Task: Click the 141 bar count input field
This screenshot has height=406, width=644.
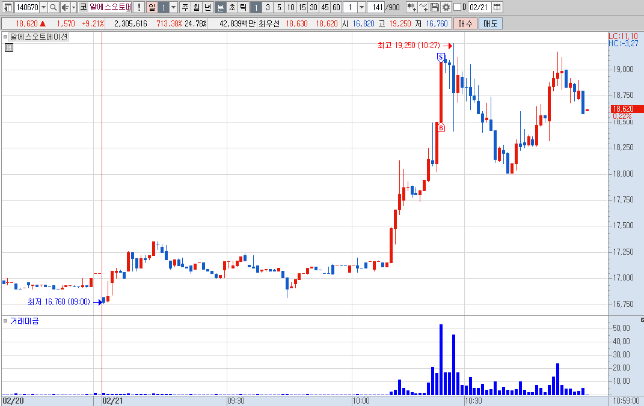Action: (x=375, y=7)
